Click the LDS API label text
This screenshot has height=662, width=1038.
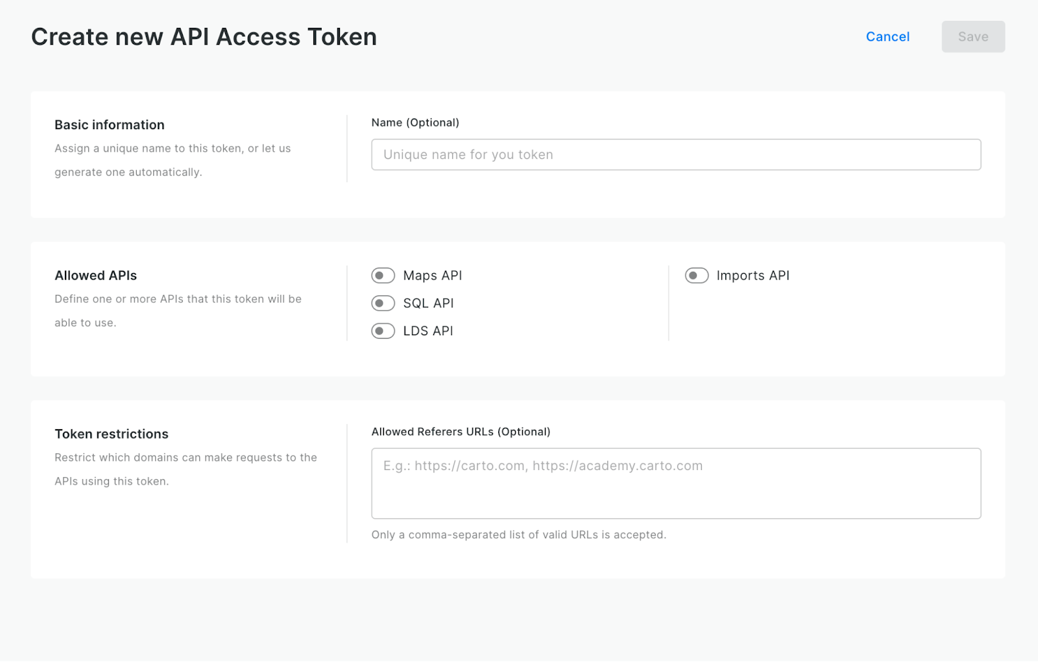click(x=428, y=331)
